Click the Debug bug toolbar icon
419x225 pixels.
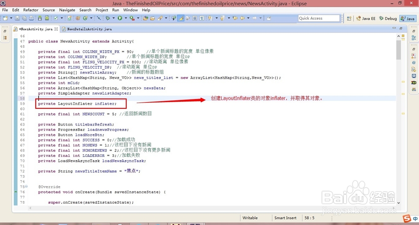tap(108, 18)
